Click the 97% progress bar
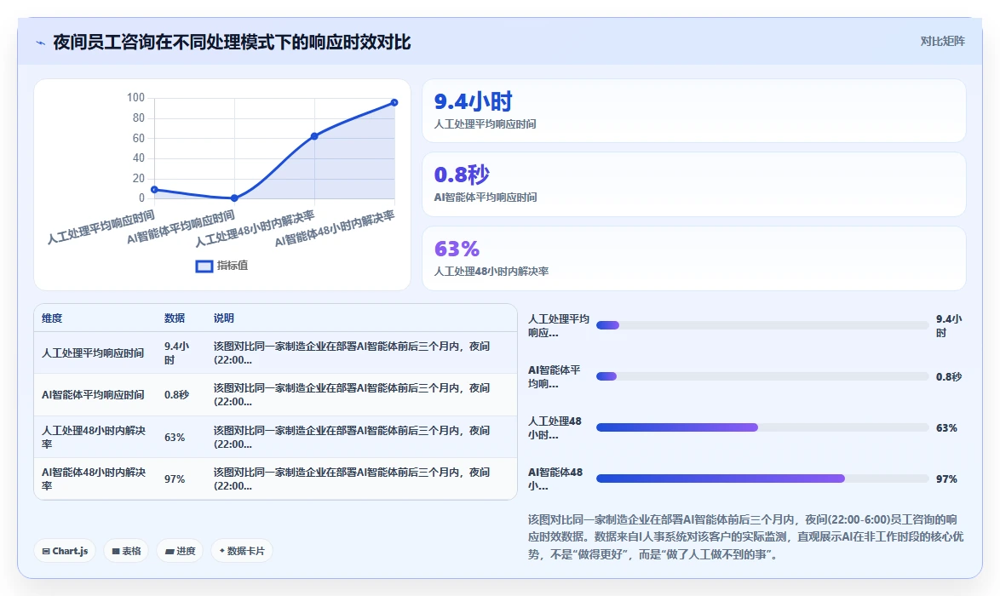Screen dimensions: 1000x596 (762, 479)
